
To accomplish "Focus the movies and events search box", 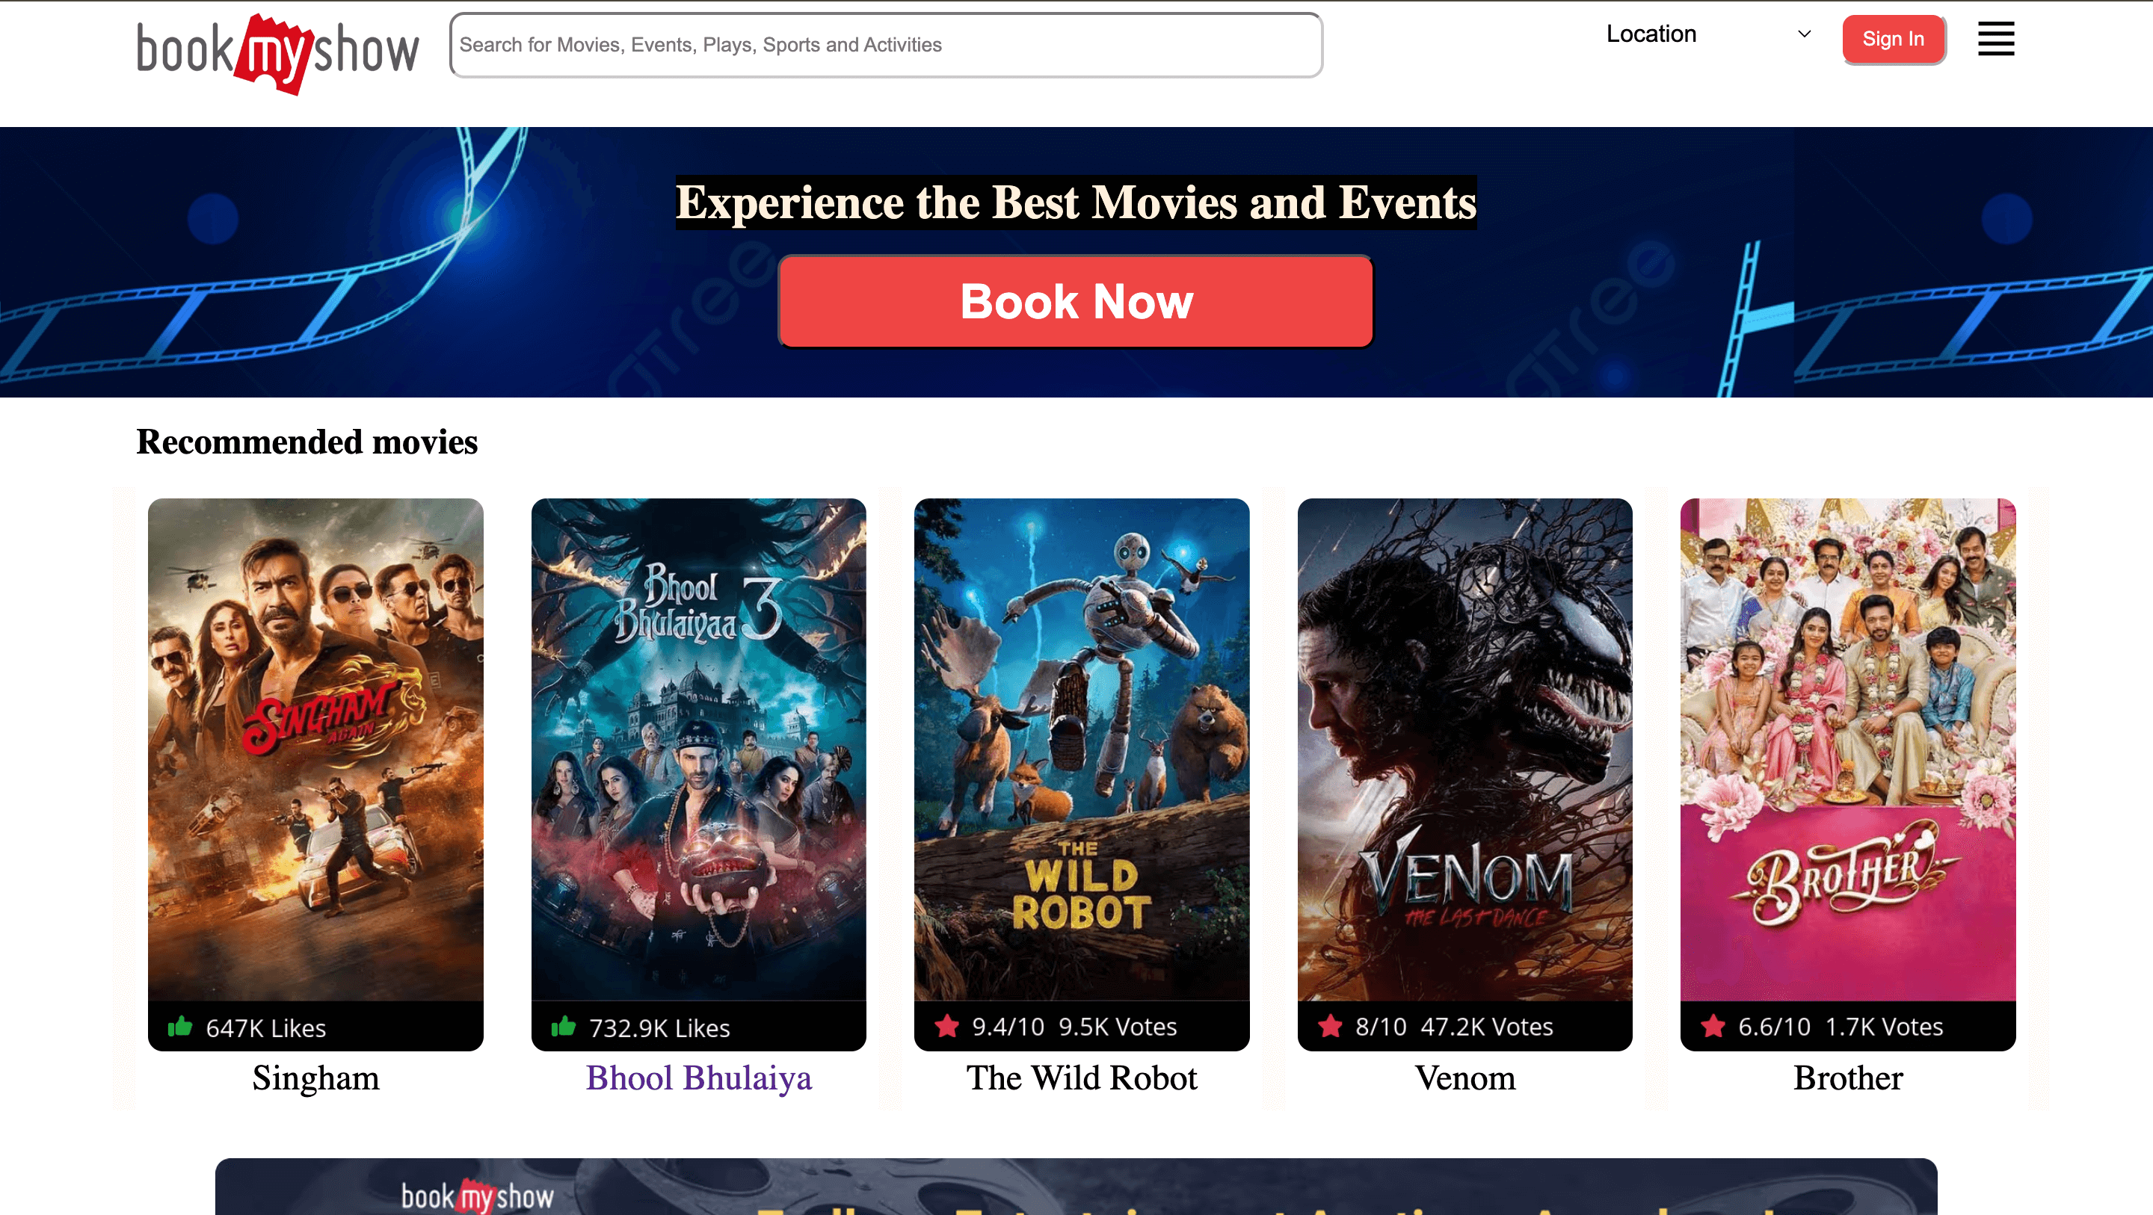I will 885,45.
